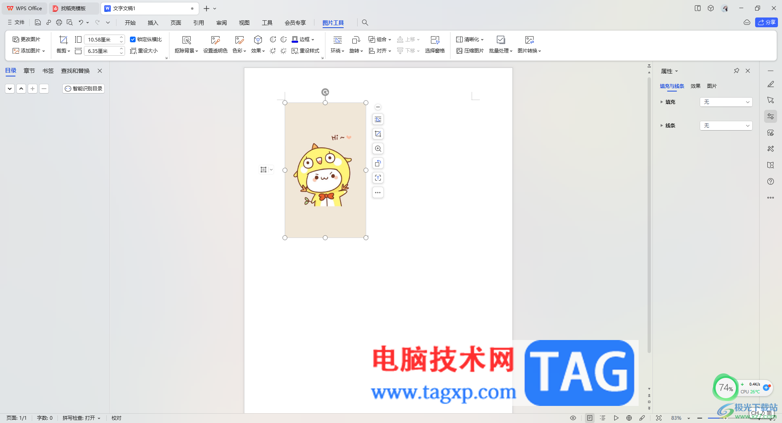Image resolution: width=782 pixels, height=423 pixels.
Task: Open the Review (审阅) ribbon tab
Action: (x=221, y=23)
